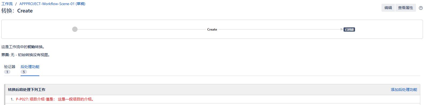Open the help question mark icon
The height and width of the screenshot is (105, 424).
[x=421, y=8]
